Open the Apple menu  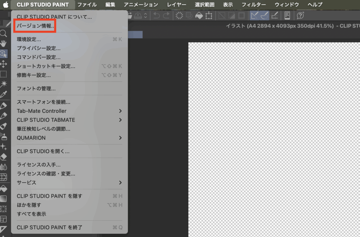pyautogui.click(x=6, y=5)
